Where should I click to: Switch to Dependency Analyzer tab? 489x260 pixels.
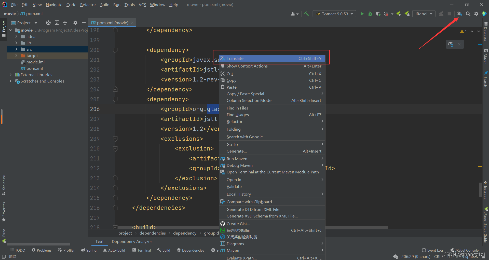132,241
